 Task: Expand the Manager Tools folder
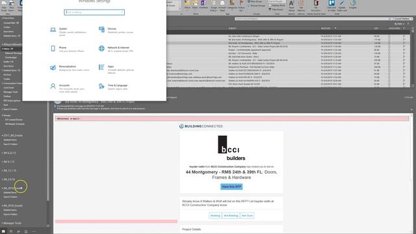3,223
